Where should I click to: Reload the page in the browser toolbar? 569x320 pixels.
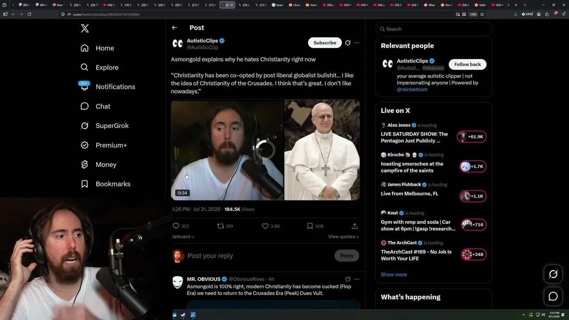pyautogui.click(x=29, y=14)
